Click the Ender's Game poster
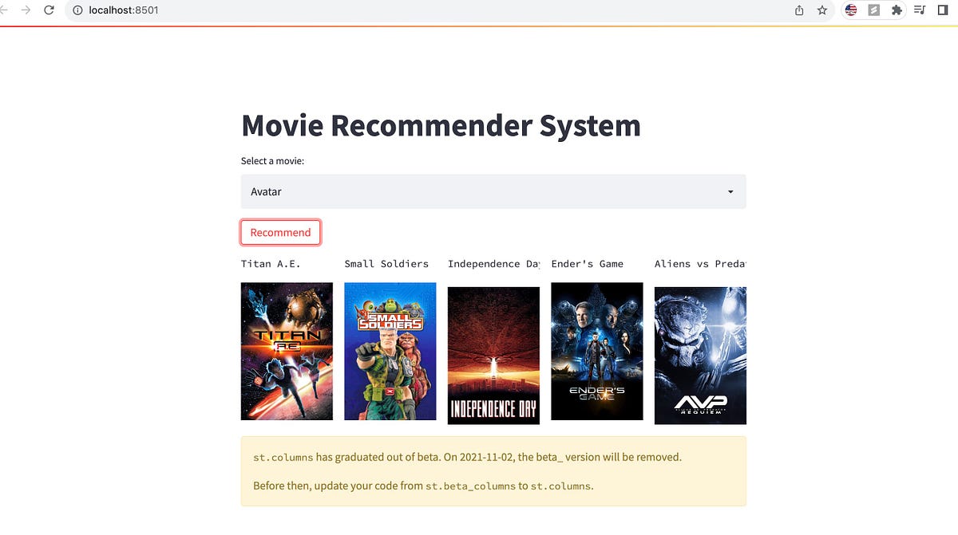Image resolution: width=958 pixels, height=535 pixels. pyautogui.click(x=596, y=351)
